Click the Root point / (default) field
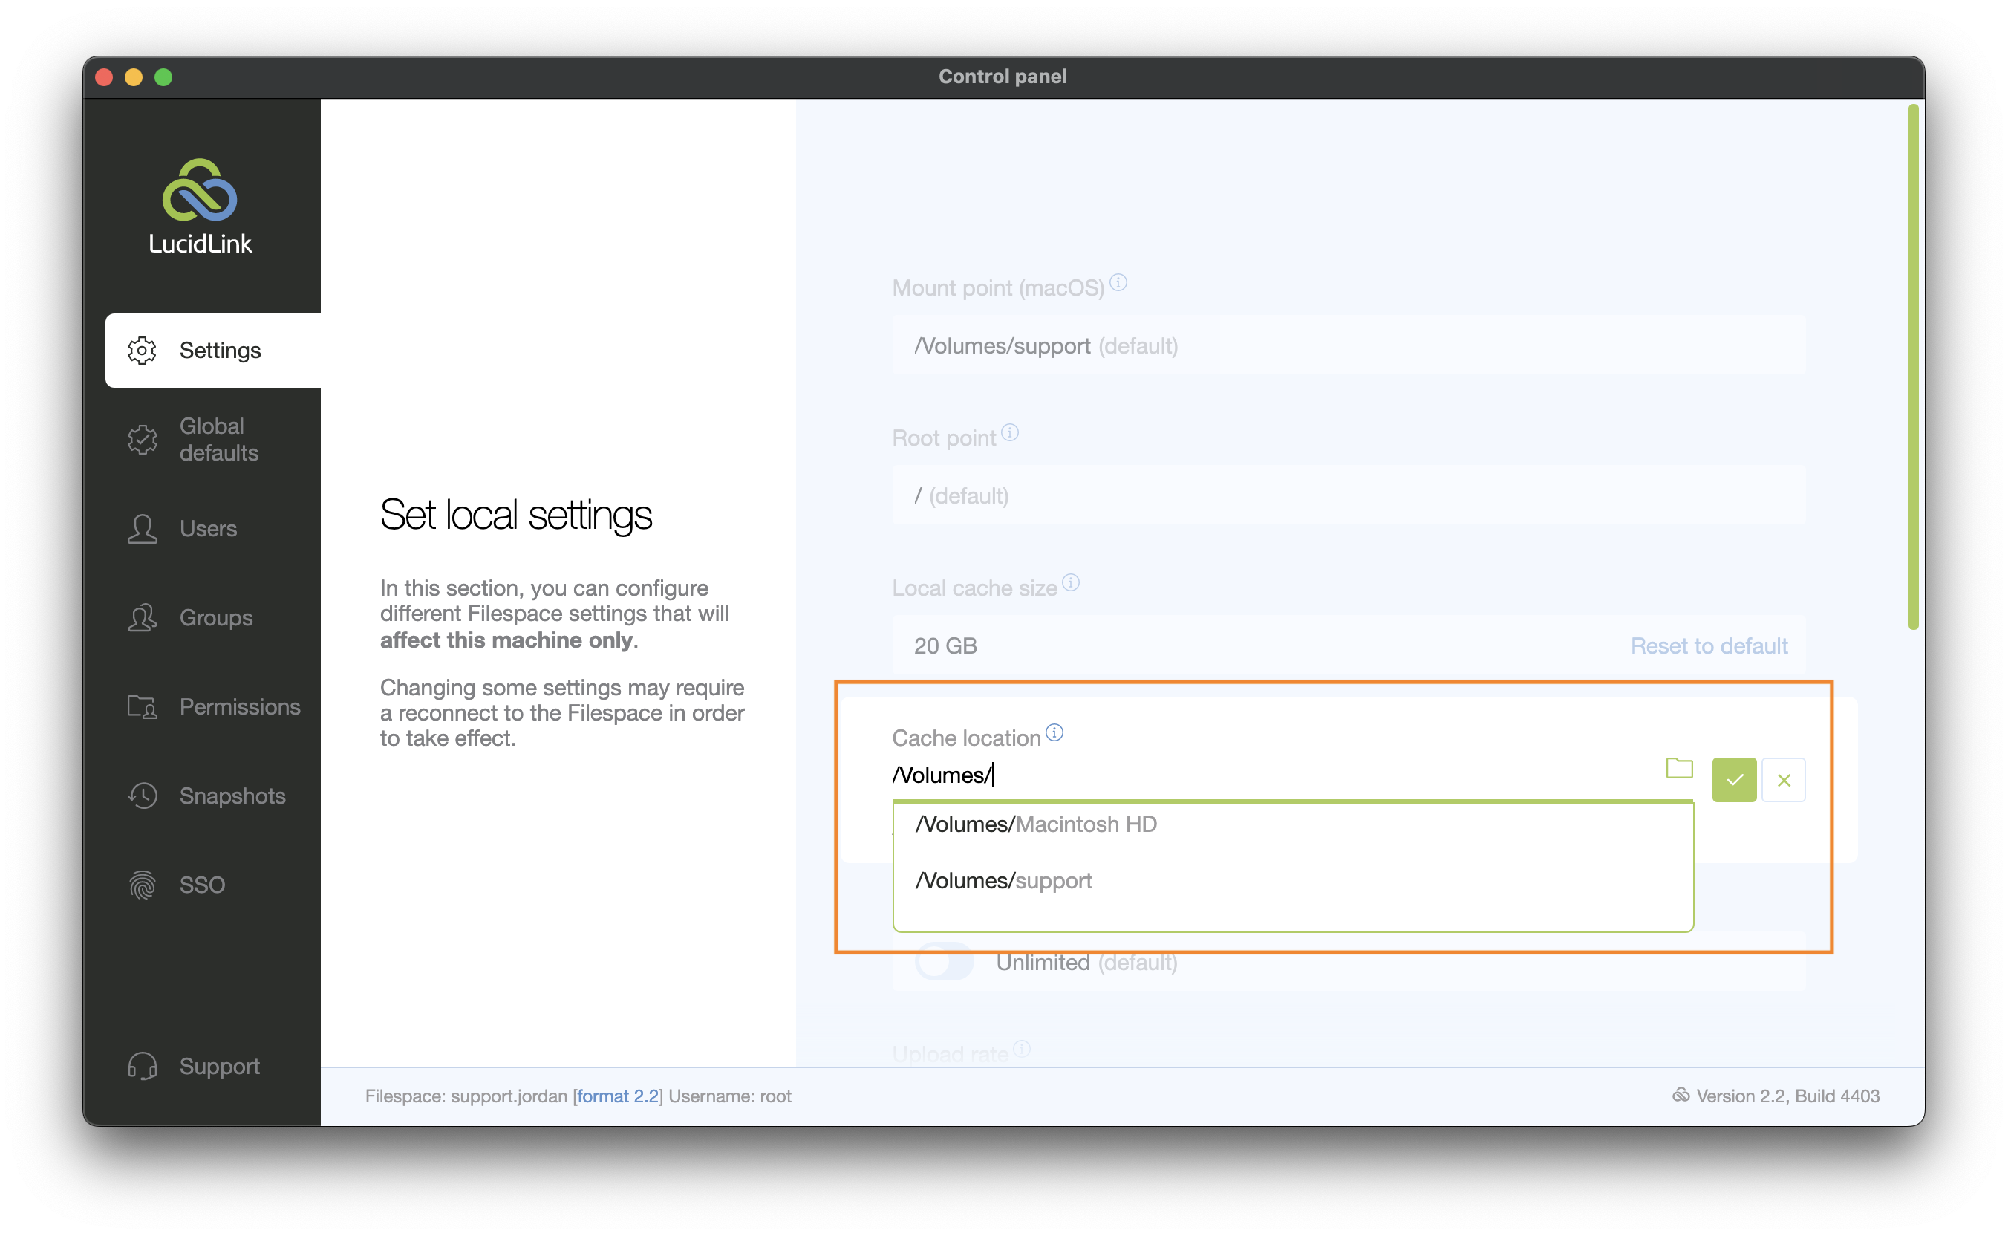Viewport: 2008px width, 1236px height. pos(1349,495)
